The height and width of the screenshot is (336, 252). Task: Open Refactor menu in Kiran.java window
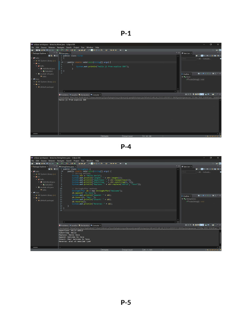click(52, 47)
